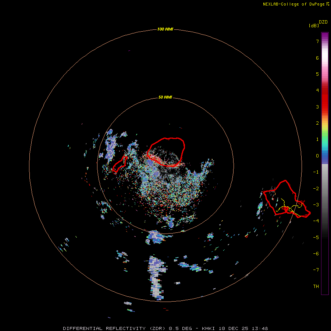Click the large red island outline near the radar center

166,152
